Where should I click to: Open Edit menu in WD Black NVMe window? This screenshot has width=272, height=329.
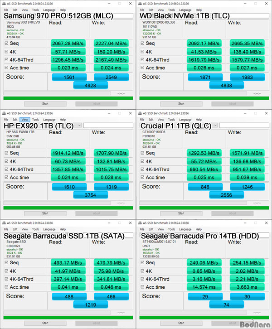151,10
